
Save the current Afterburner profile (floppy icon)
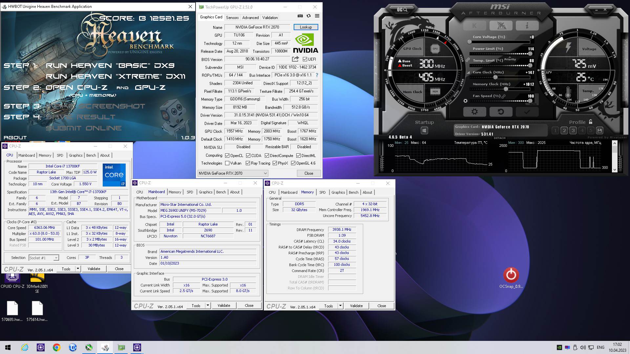(x=599, y=130)
